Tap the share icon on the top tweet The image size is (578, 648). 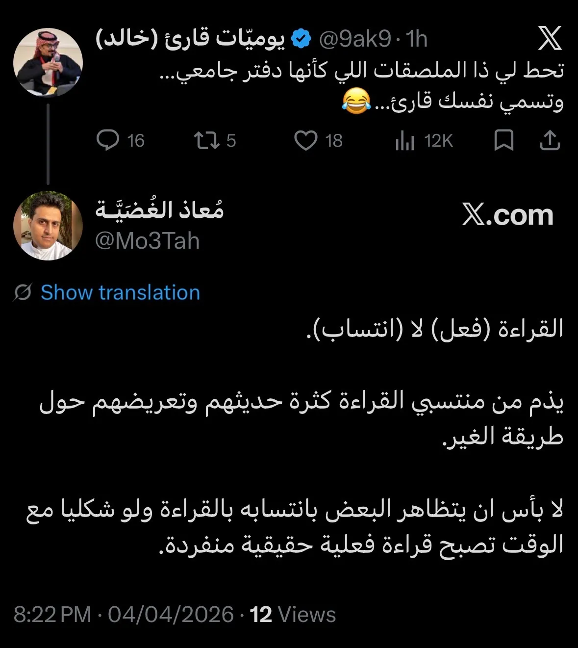[550, 140]
